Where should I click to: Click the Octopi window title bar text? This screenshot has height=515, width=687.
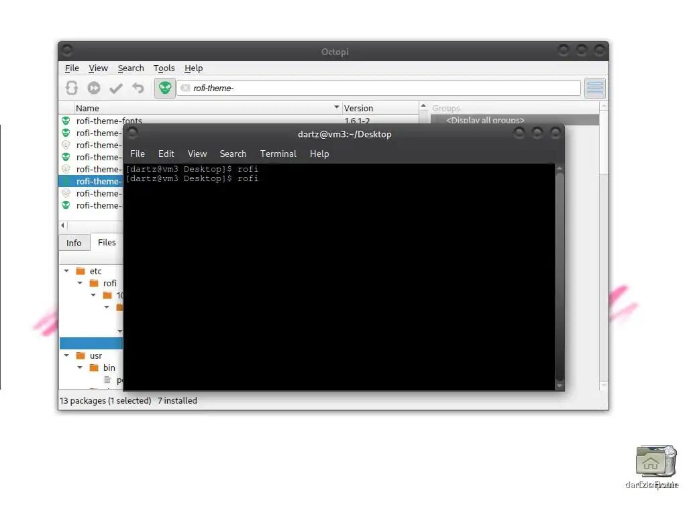[x=335, y=52]
